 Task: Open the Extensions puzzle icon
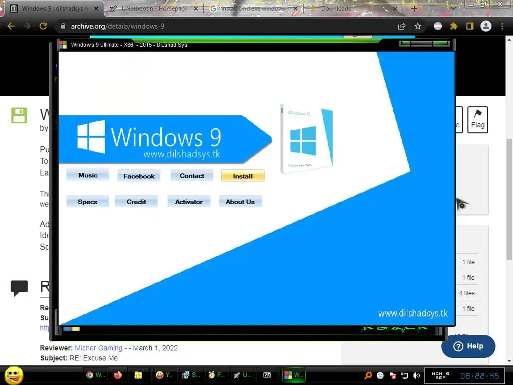pos(453,26)
